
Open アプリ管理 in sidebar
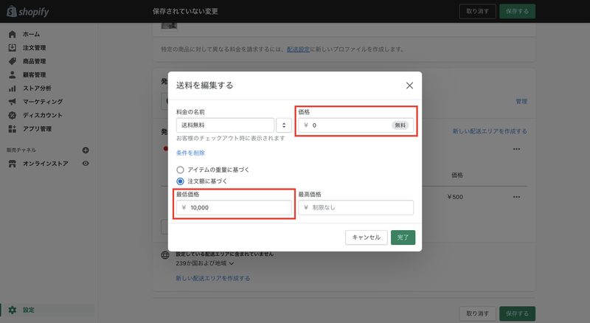tap(37, 129)
